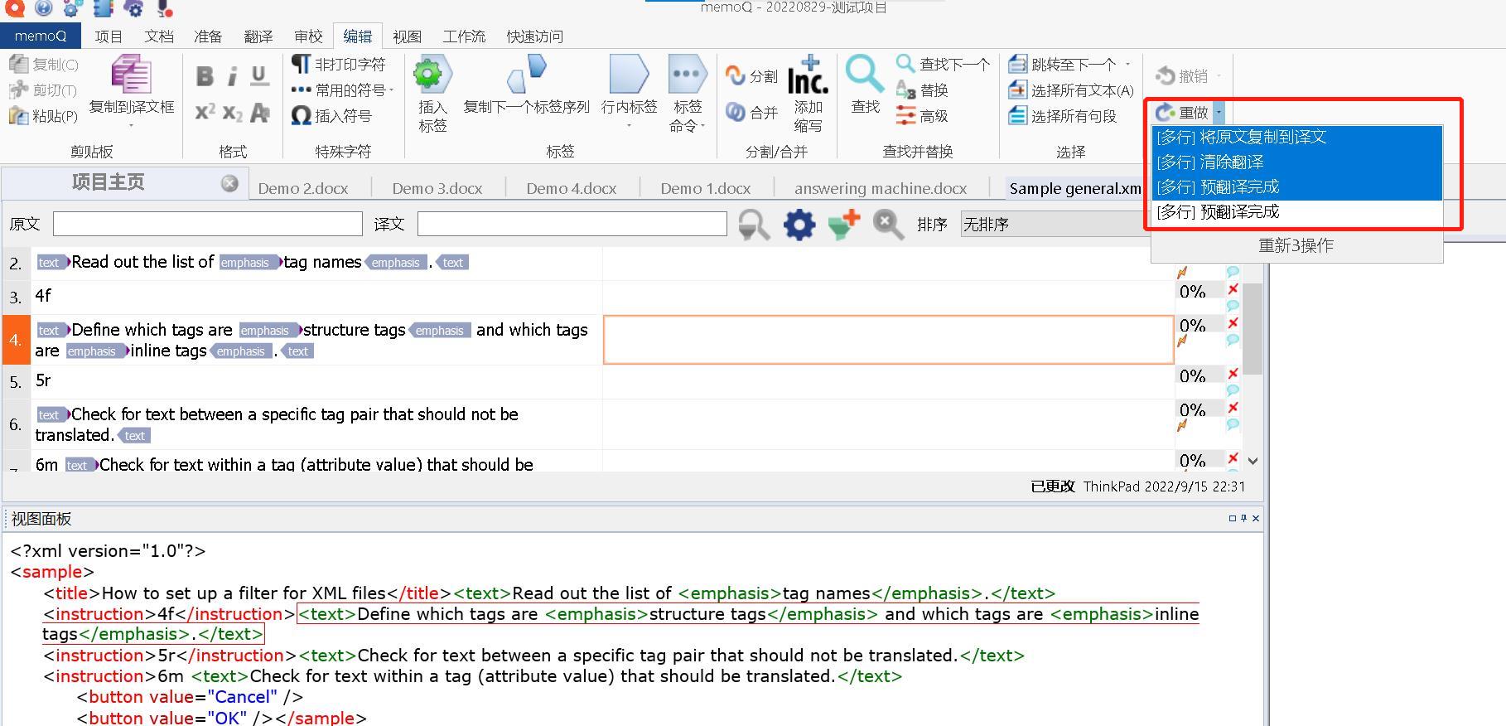Toggle Subscript formatting

click(x=233, y=113)
